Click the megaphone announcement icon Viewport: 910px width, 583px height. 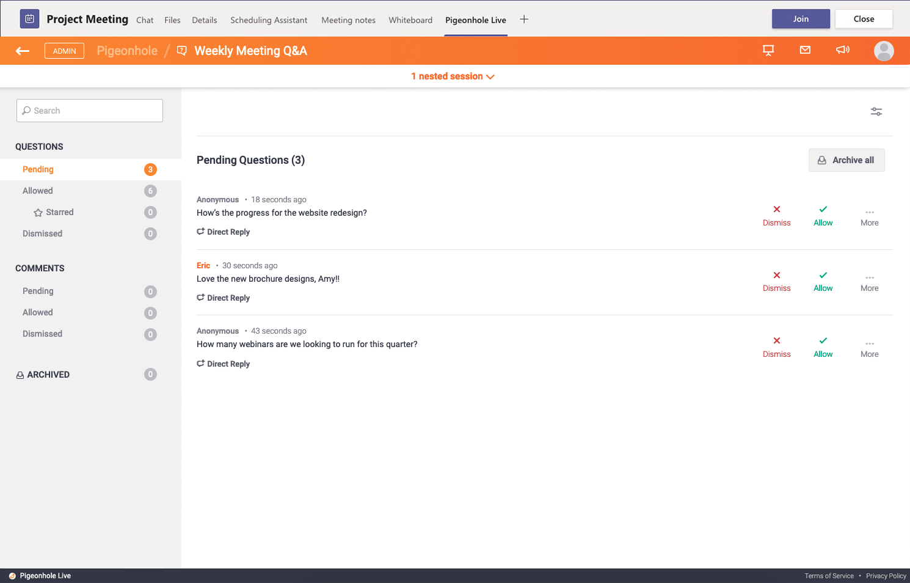843,50
